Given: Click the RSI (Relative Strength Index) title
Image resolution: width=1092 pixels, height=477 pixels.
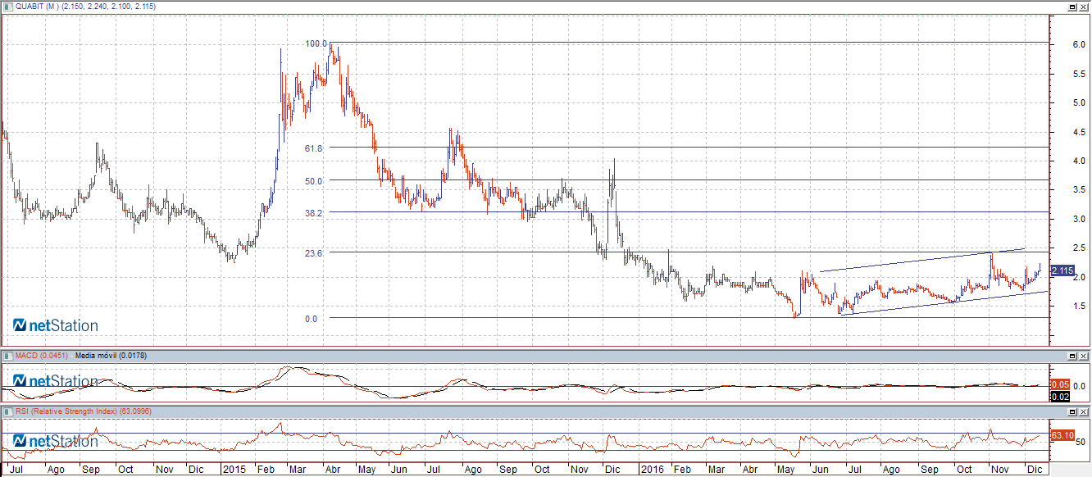Looking at the screenshot, I should 66,411.
